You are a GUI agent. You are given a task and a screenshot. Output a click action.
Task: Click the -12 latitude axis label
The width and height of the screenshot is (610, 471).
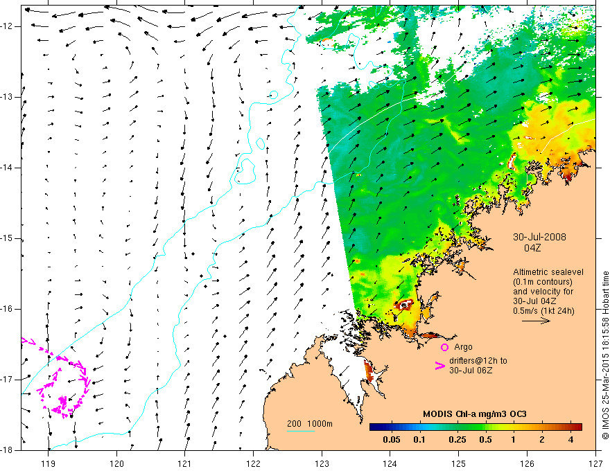[7, 26]
